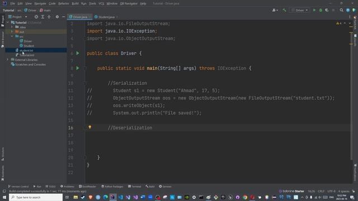Open Project panel gear options
Image resolution: width=358 pixels, height=201 pixels.
click(57, 17)
